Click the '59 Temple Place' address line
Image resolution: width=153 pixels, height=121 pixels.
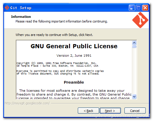tap(57, 66)
